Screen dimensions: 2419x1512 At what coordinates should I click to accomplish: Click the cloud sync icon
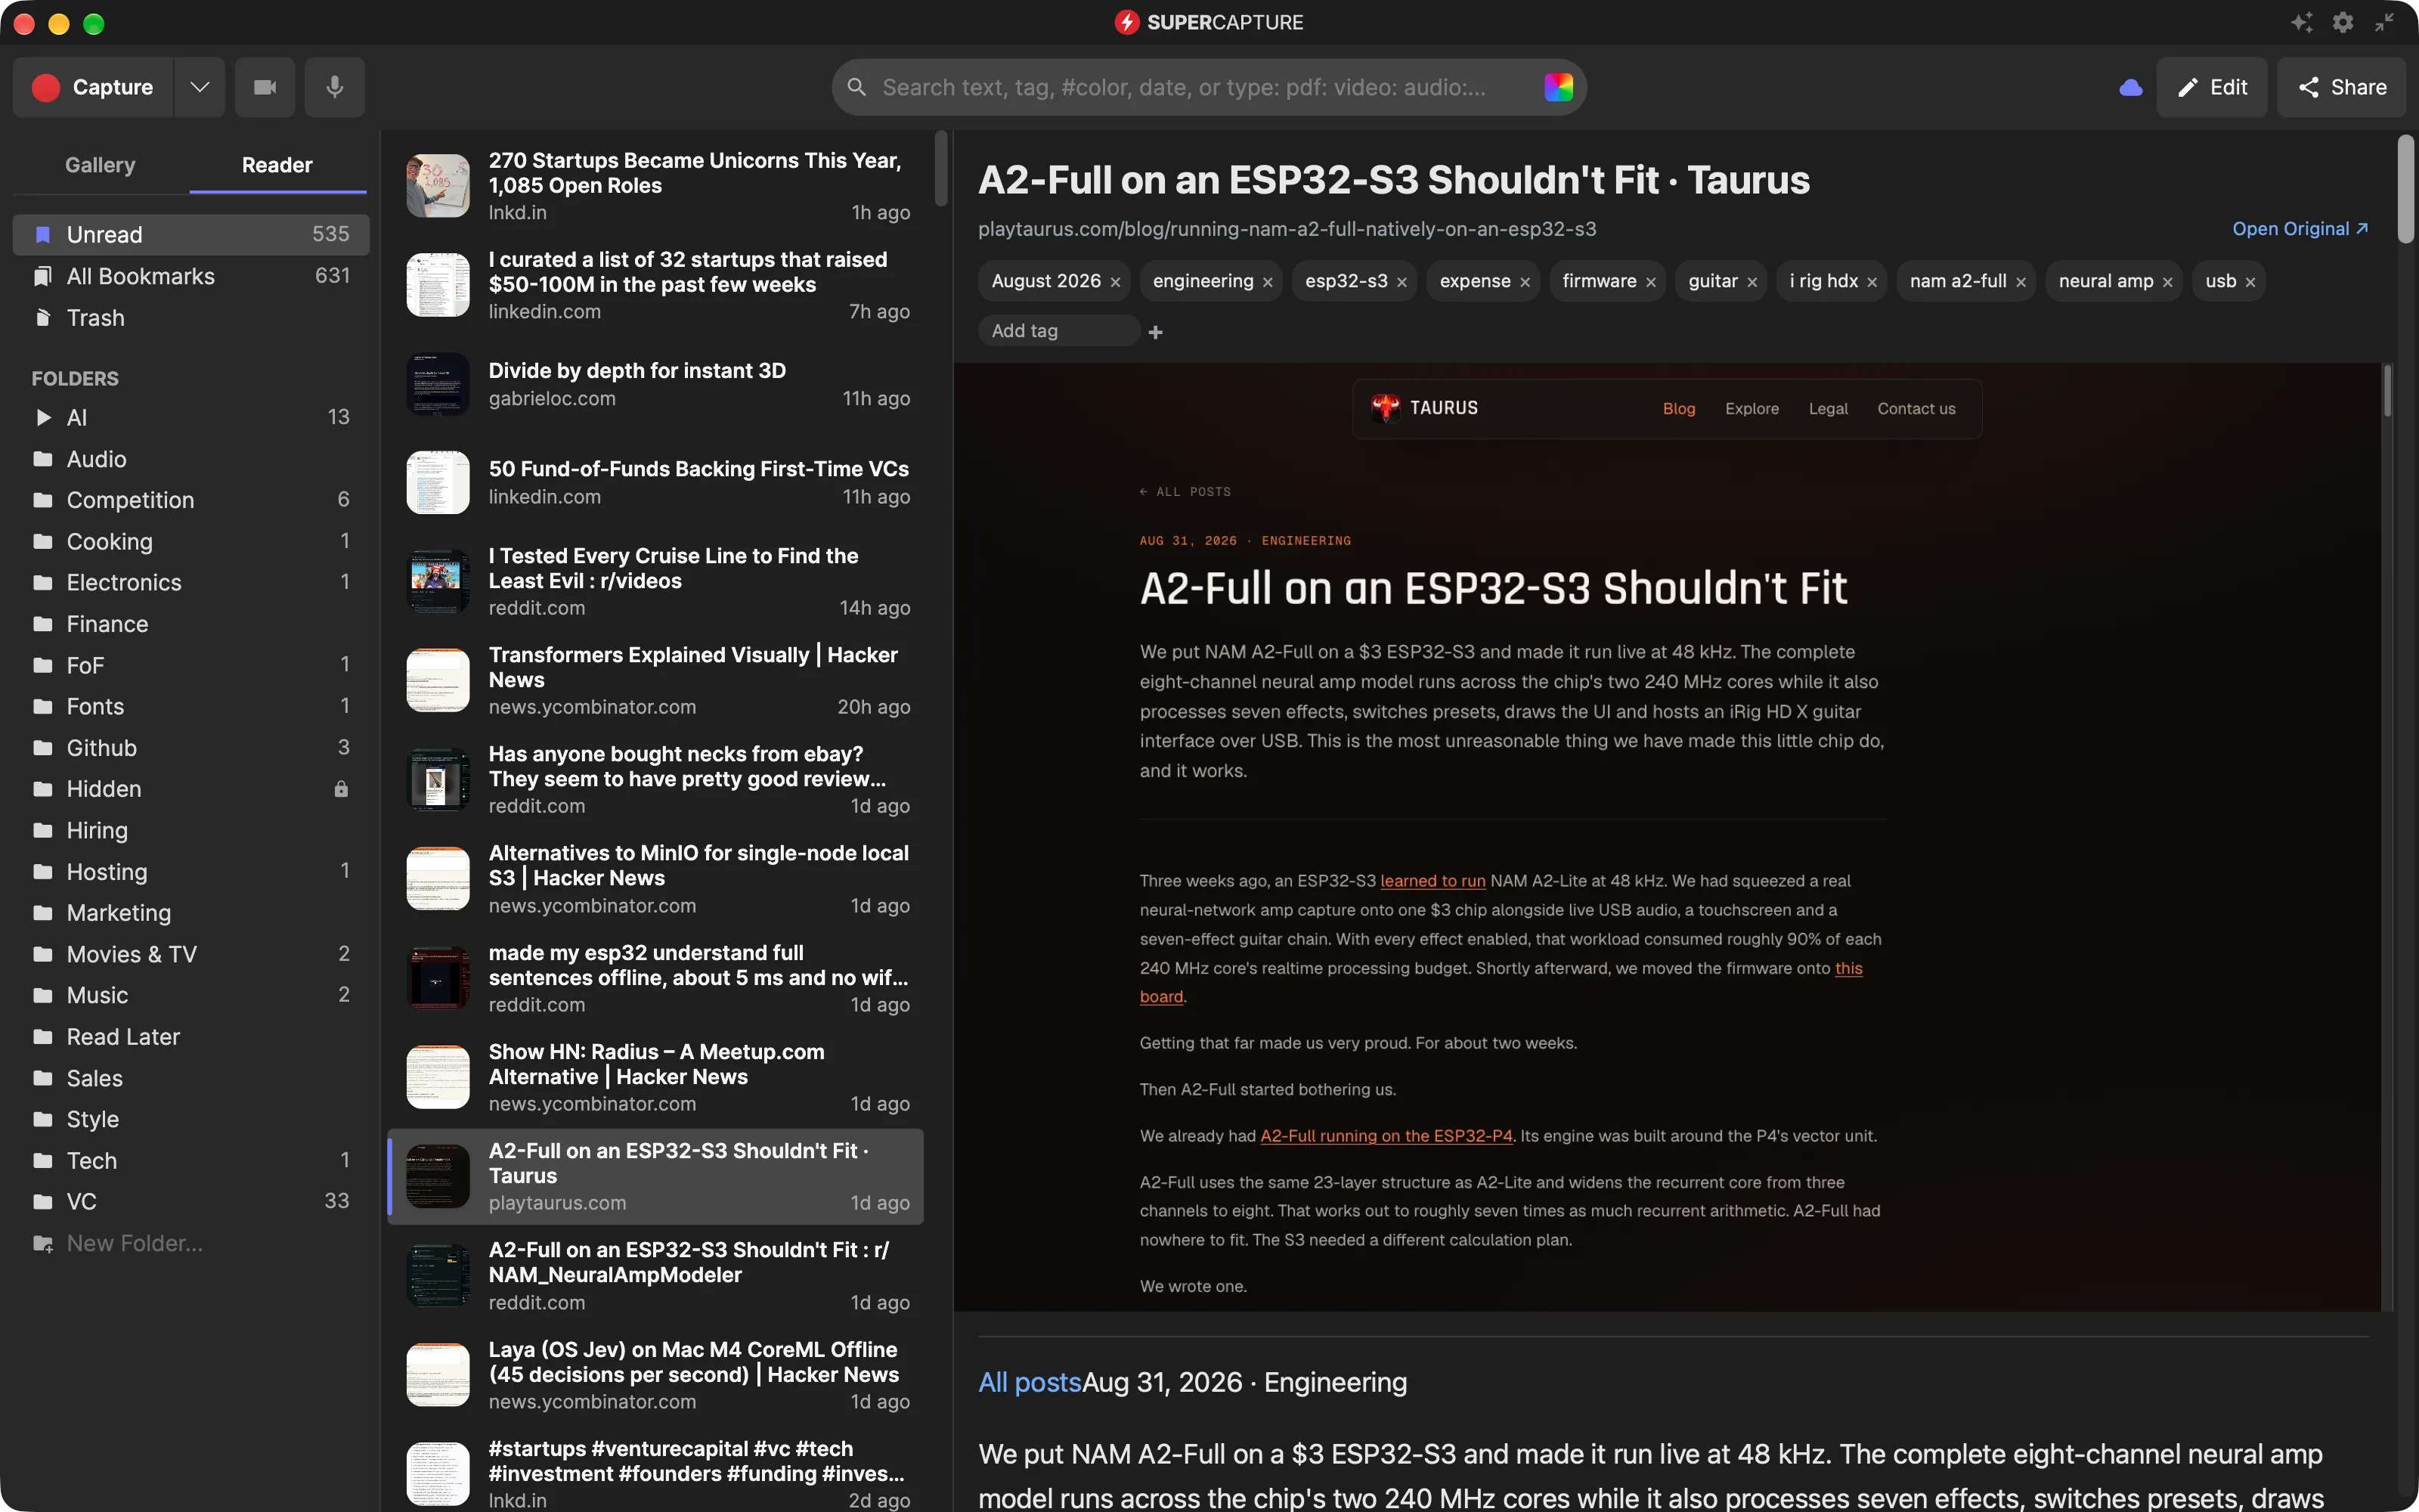2130,87
